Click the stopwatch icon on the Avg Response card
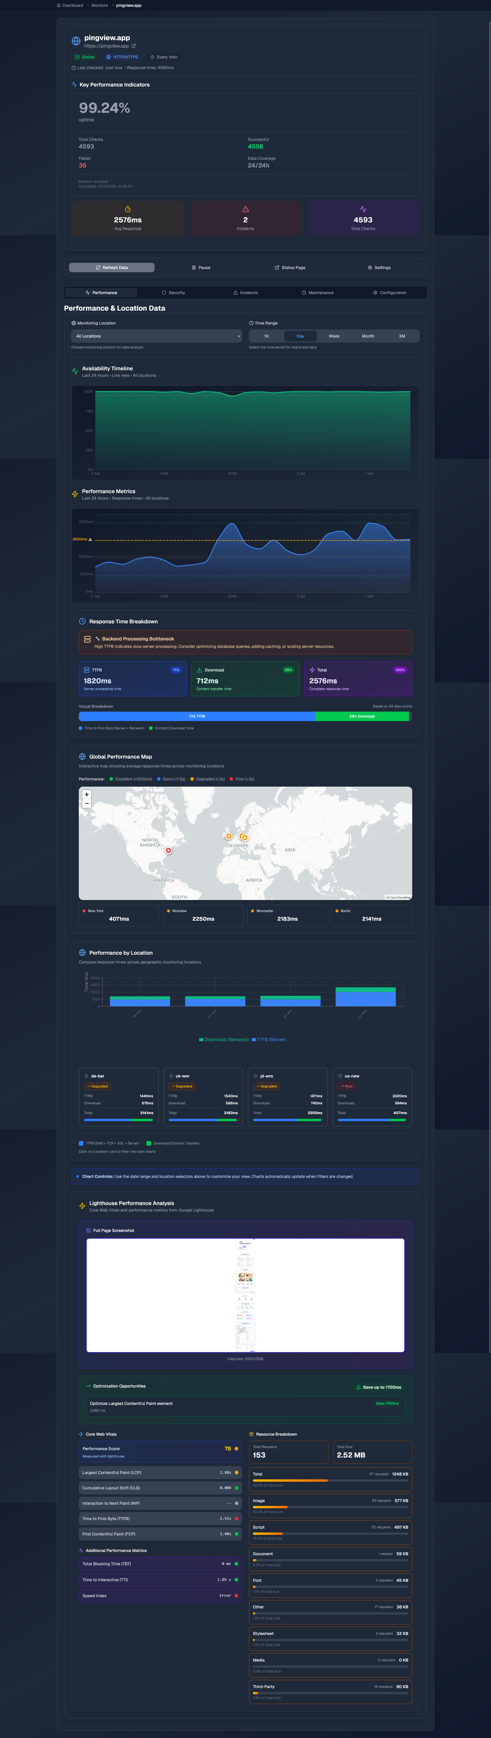Image resolution: width=491 pixels, height=1738 pixels. pyautogui.click(x=127, y=209)
